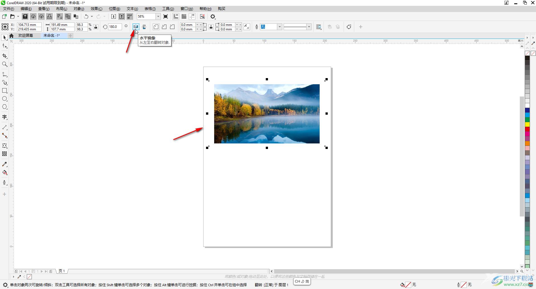
Task: Expand the document palette arrow
Action: (13, 277)
